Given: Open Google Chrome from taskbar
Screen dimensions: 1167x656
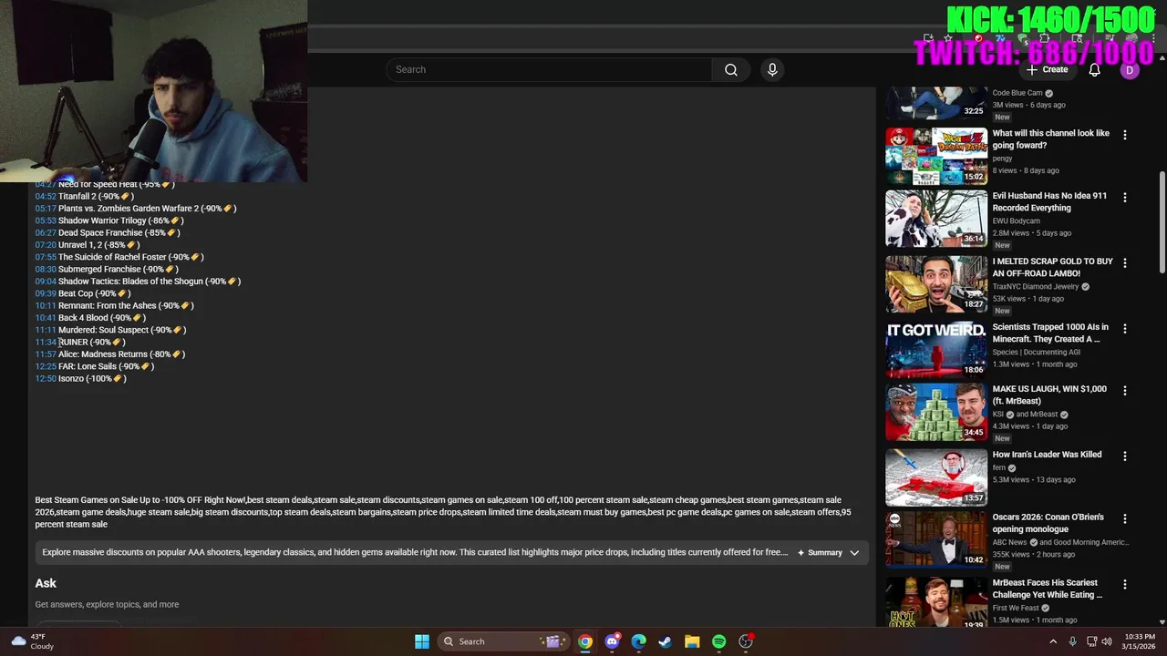Looking at the screenshot, I should (585, 641).
